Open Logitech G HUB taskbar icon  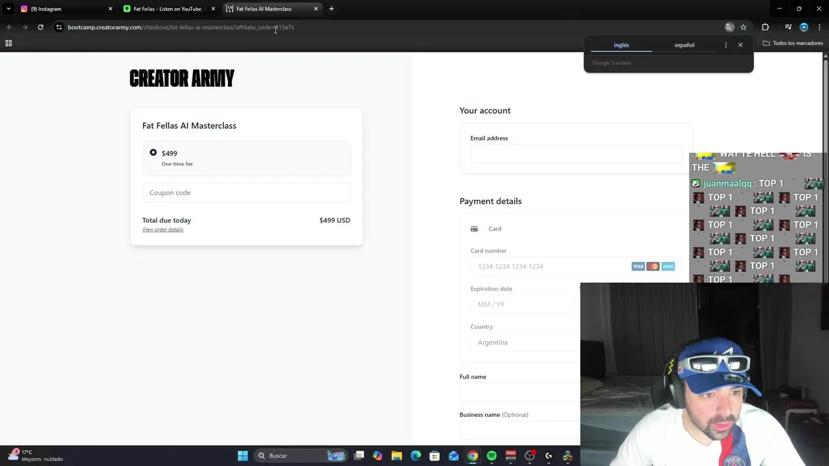tap(549, 456)
